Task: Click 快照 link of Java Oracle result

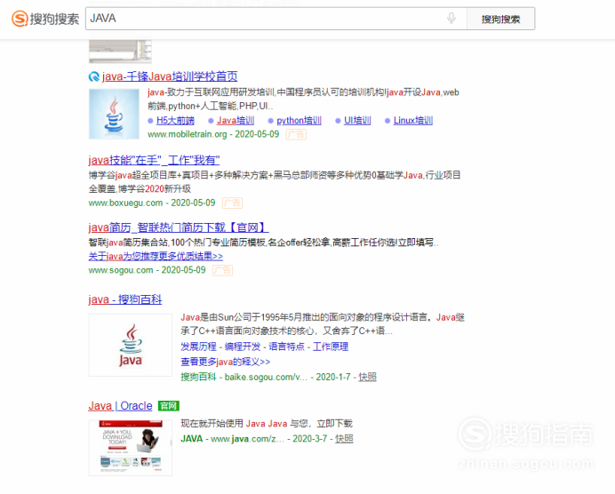Action: 344,439
